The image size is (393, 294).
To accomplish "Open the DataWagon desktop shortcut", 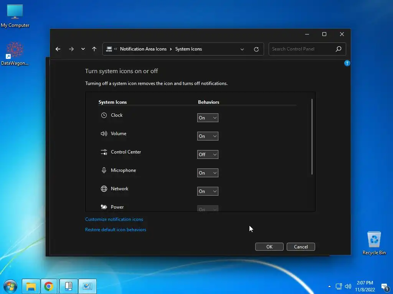I will click(15, 54).
